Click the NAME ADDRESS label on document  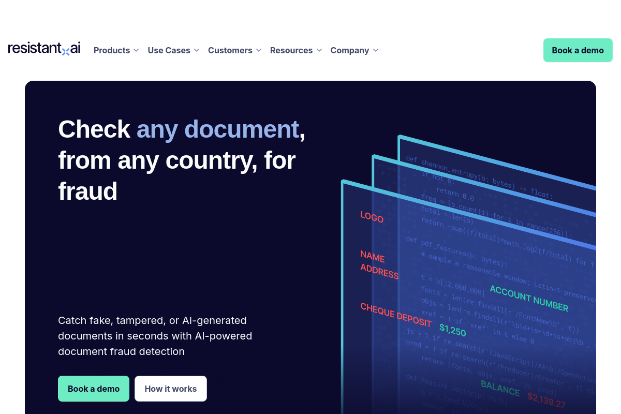[379, 264]
